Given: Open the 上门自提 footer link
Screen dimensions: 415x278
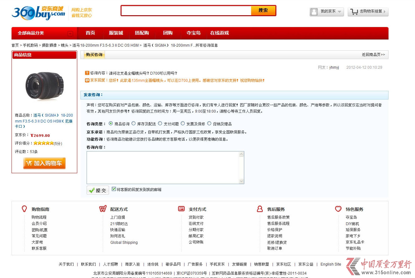Looking at the screenshot, I should point(118,217).
